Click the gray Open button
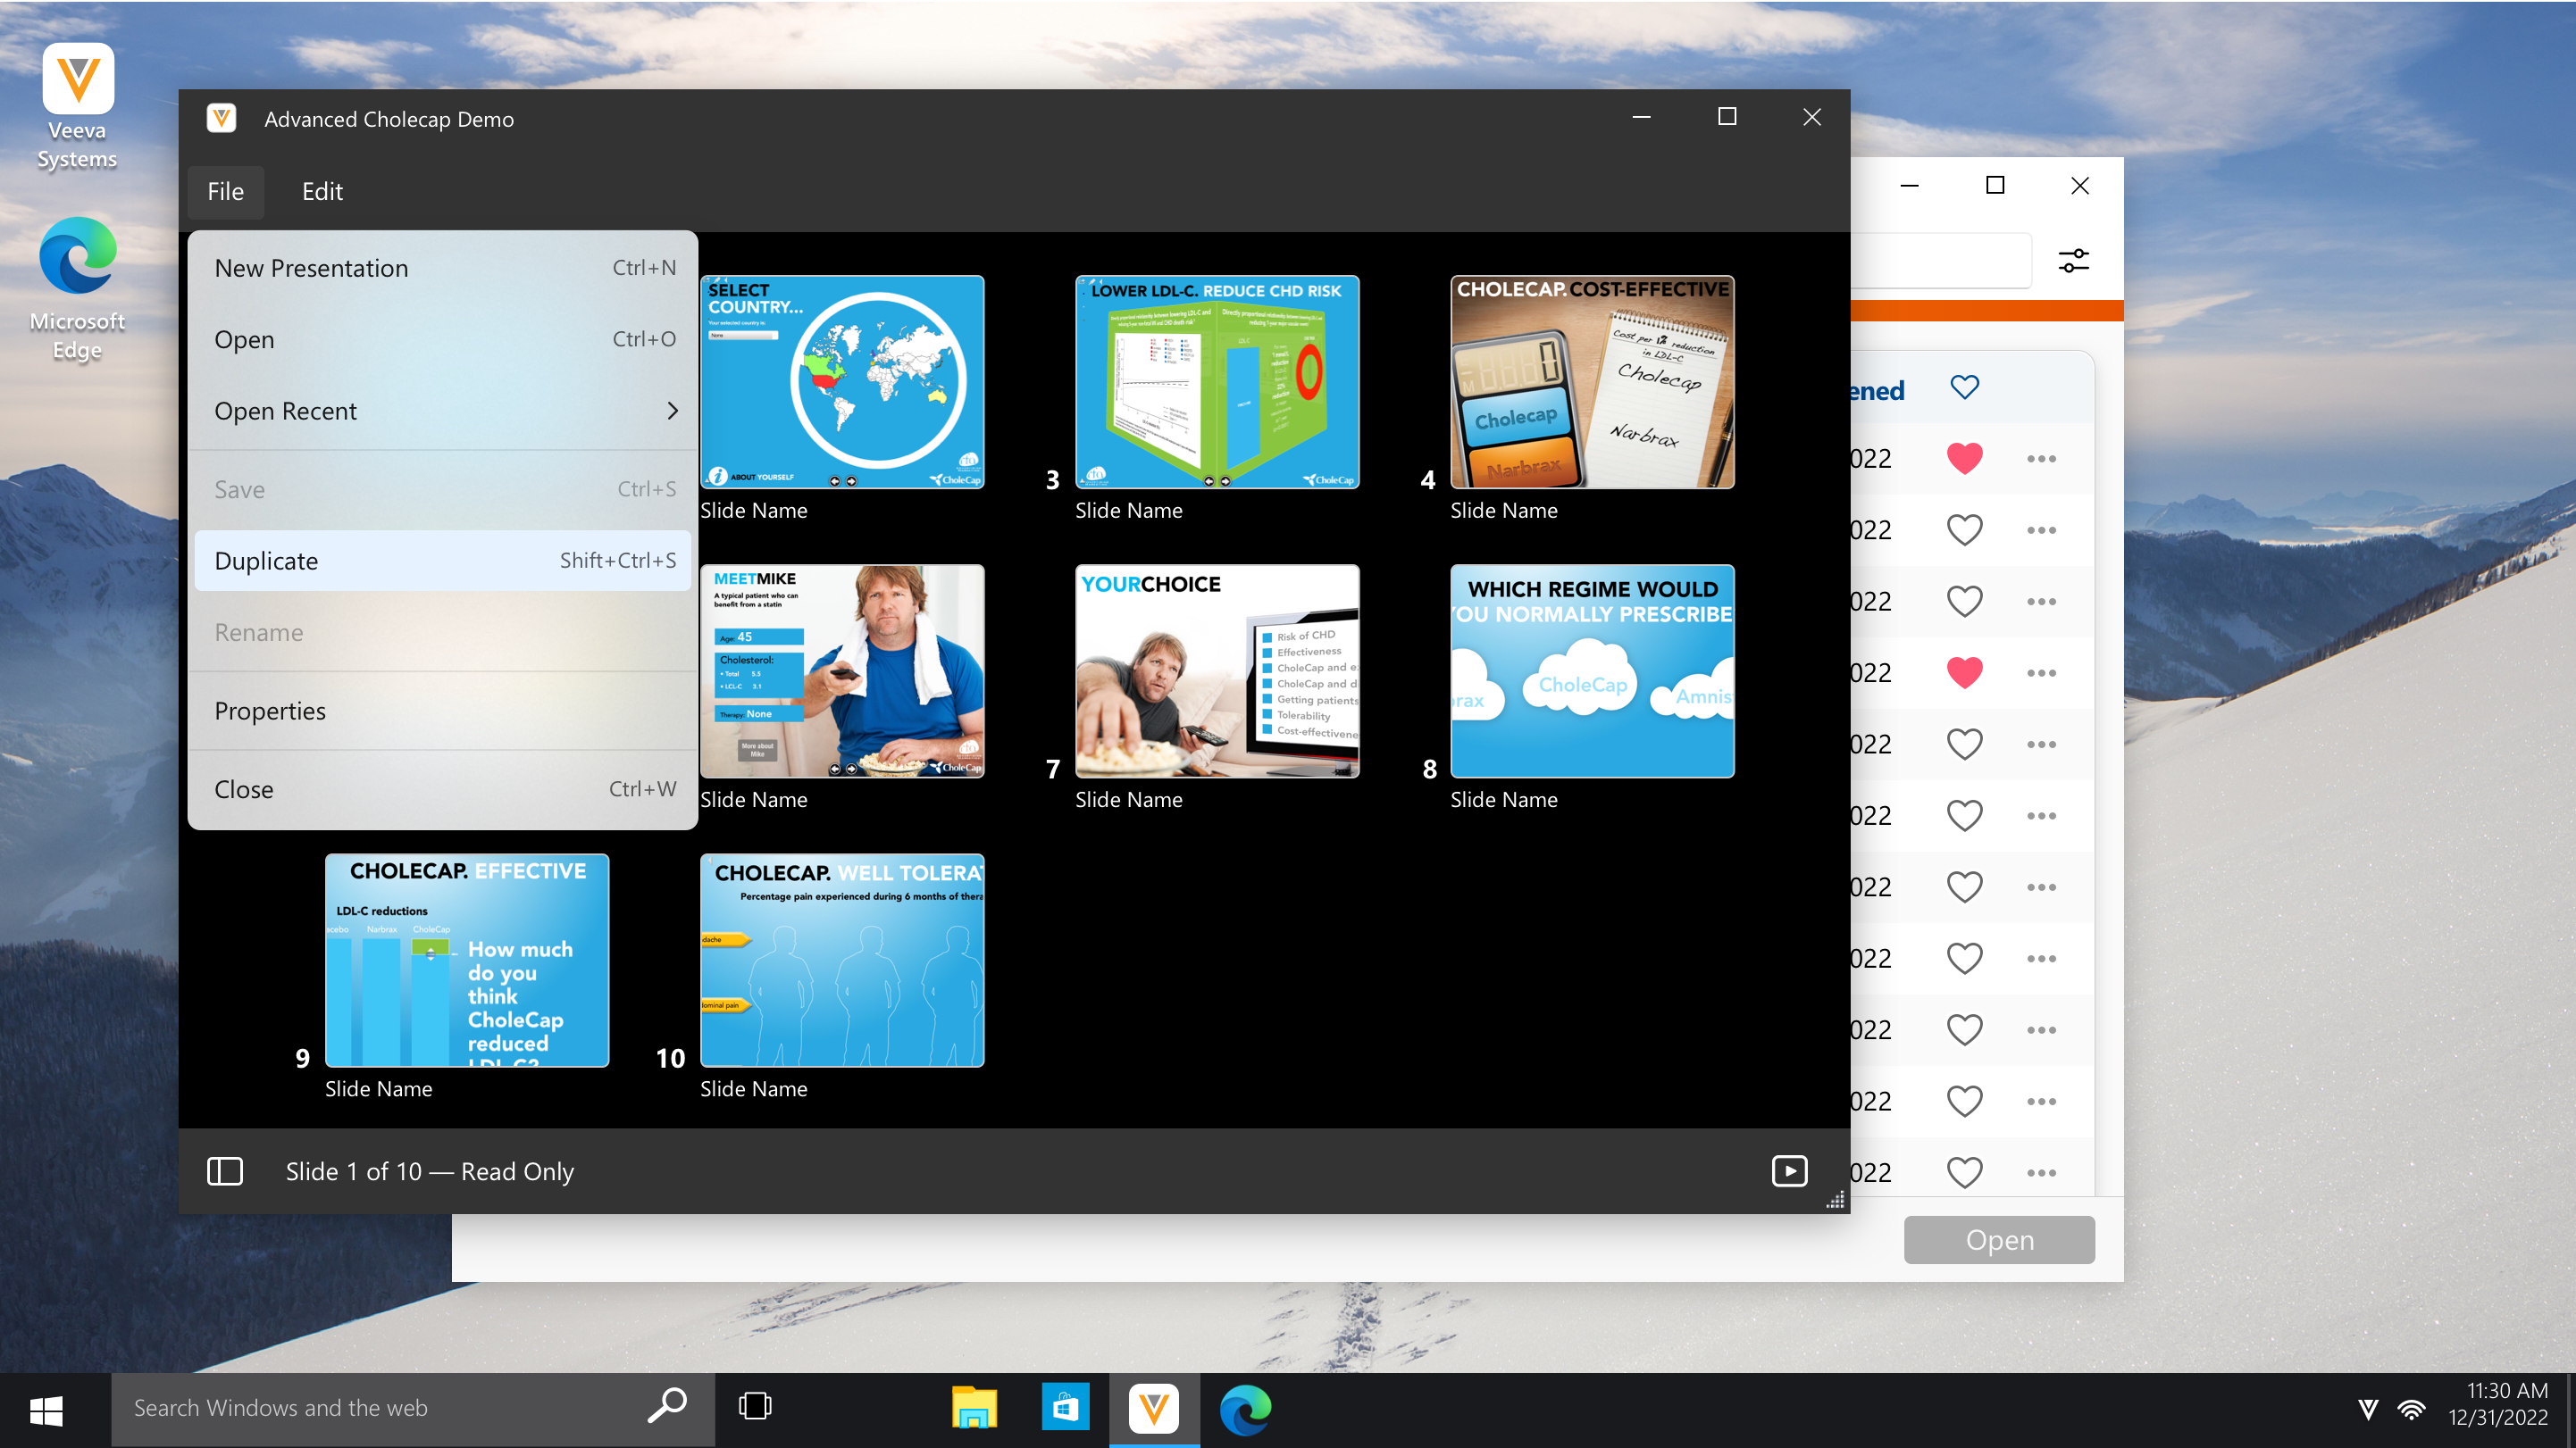The width and height of the screenshot is (2576, 1448). pyautogui.click(x=1998, y=1239)
